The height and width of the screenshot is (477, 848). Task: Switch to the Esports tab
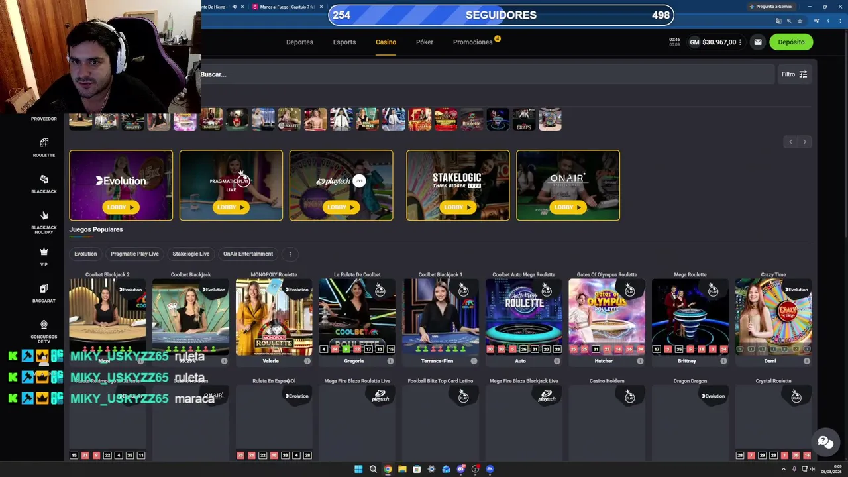click(x=344, y=42)
